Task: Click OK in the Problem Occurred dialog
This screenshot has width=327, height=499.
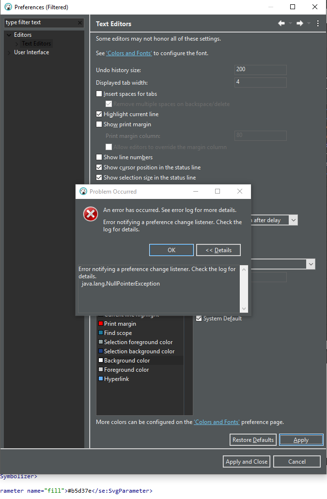Action: pyautogui.click(x=171, y=250)
